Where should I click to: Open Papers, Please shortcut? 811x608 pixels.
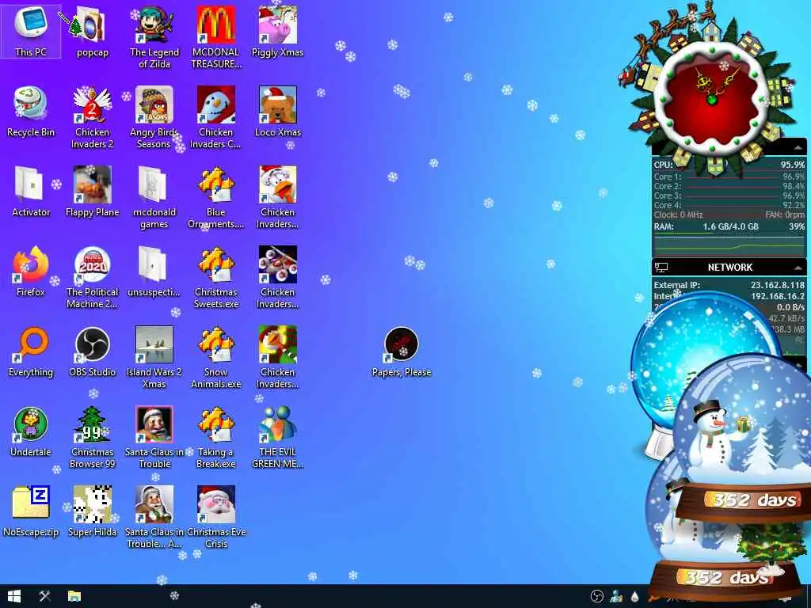(x=402, y=351)
